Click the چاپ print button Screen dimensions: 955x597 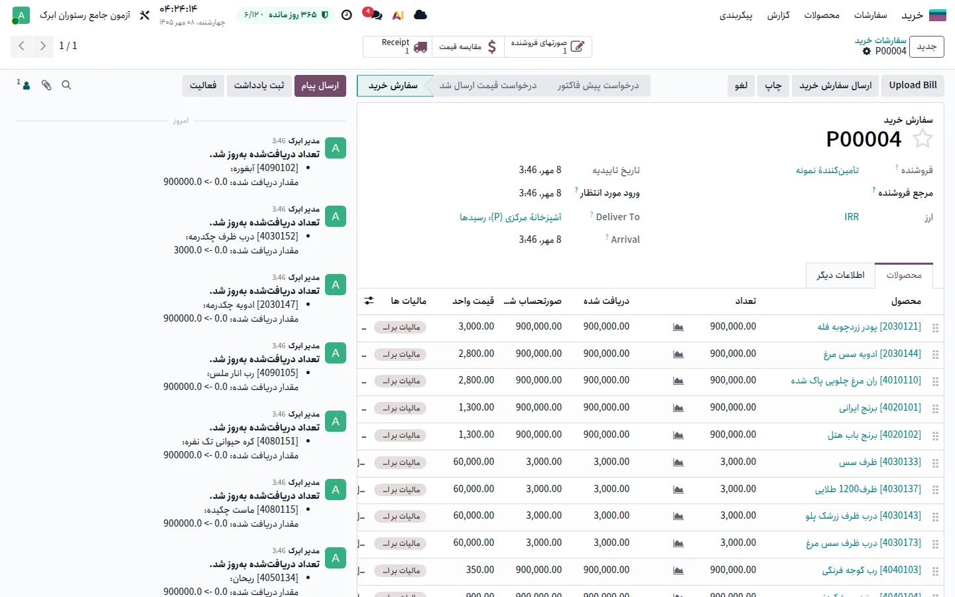click(773, 86)
